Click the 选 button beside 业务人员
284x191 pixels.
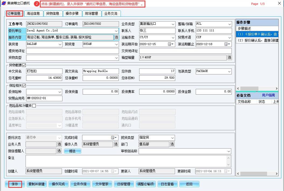coord(59,144)
